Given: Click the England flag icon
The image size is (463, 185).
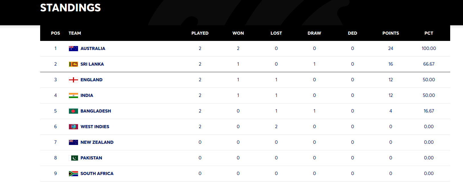Looking at the screenshot, I should (73, 80).
